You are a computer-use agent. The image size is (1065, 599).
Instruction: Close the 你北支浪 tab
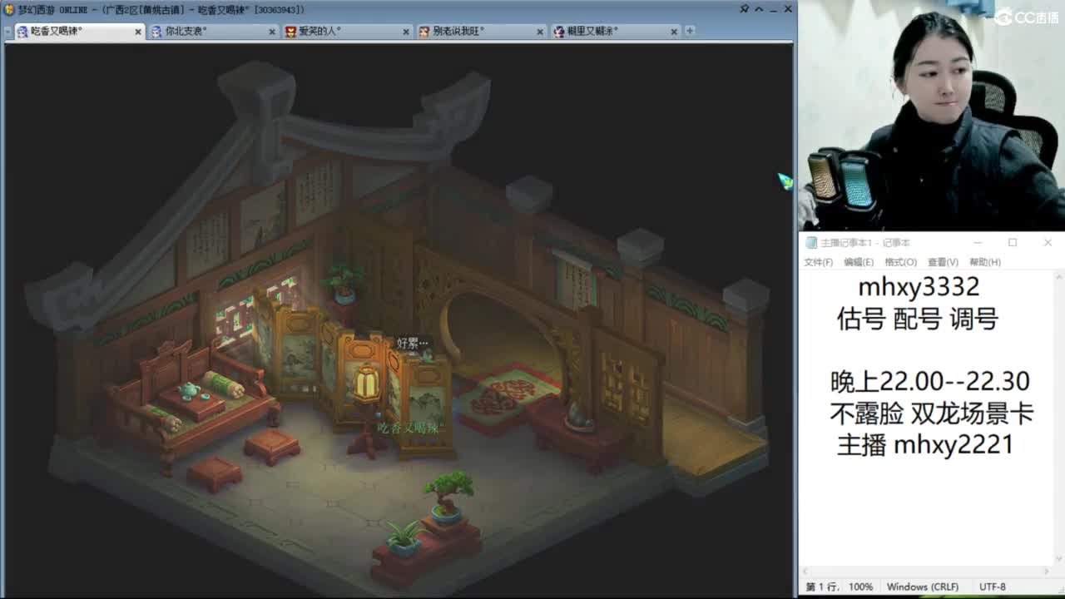coord(272,32)
